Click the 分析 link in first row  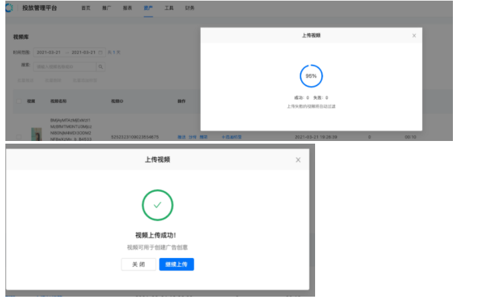point(193,137)
